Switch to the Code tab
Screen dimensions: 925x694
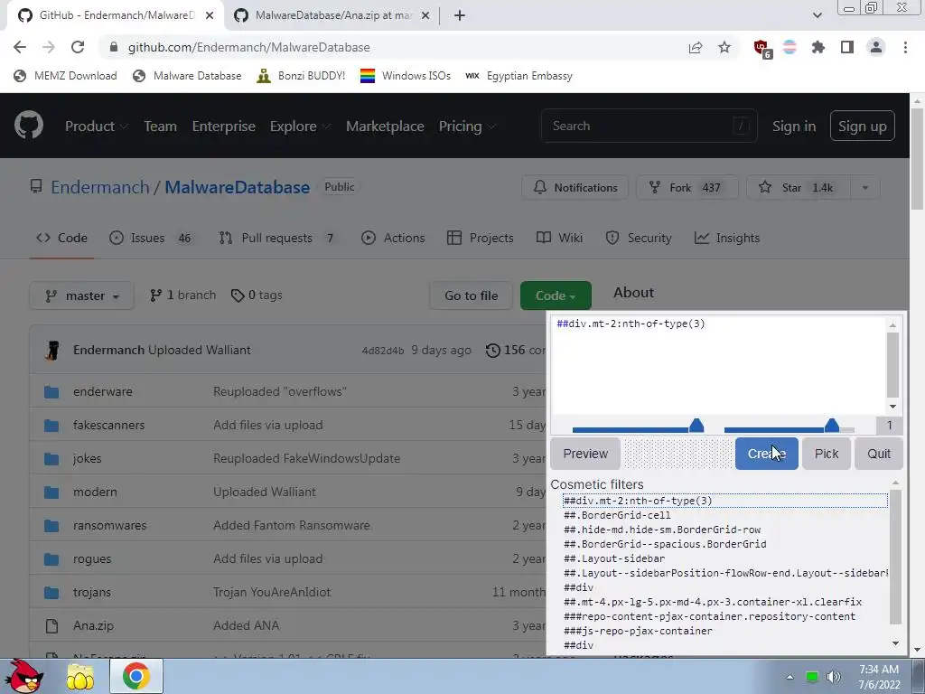coord(61,238)
